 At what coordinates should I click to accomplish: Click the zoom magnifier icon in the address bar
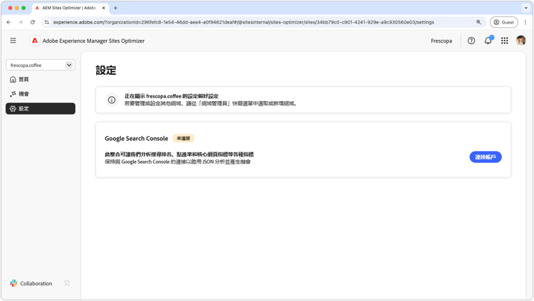tap(478, 22)
